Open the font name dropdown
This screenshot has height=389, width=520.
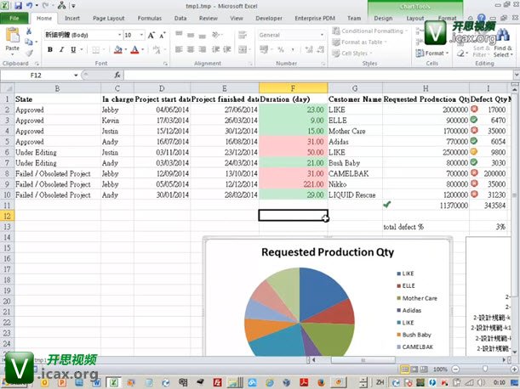120,35
